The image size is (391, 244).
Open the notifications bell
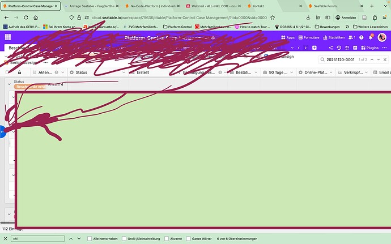click(x=371, y=37)
